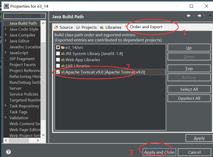Switch to the Source tab

pos(63,27)
